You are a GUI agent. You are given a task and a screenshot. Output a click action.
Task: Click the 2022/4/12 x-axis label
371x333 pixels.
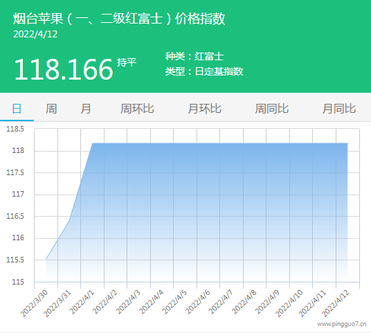point(336,303)
